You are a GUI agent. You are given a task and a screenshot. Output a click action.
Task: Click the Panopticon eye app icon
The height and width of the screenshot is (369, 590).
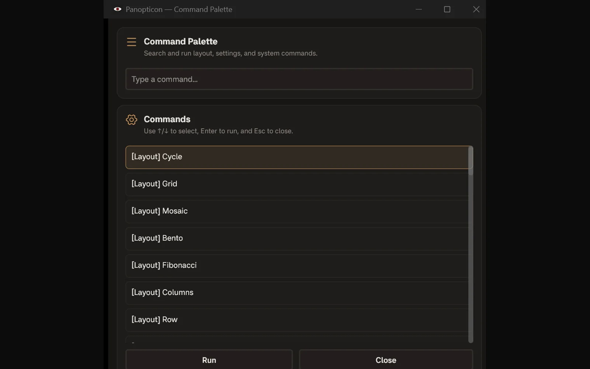[x=118, y=9]
